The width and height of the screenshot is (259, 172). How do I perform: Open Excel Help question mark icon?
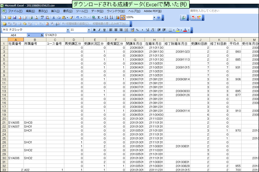(x=158, y=17)
